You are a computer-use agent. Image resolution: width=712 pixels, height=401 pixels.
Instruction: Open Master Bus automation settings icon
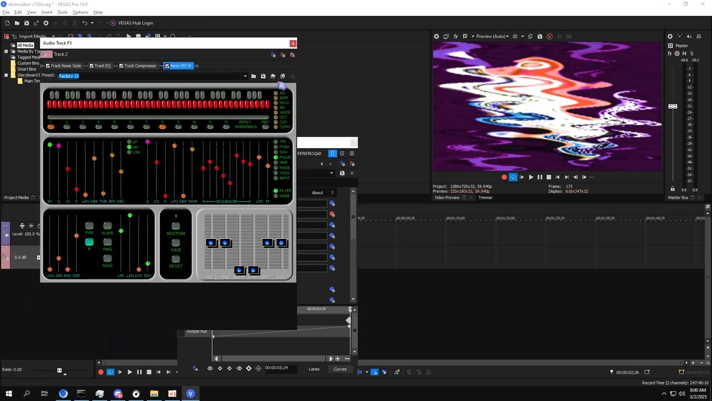coord(677,53)
